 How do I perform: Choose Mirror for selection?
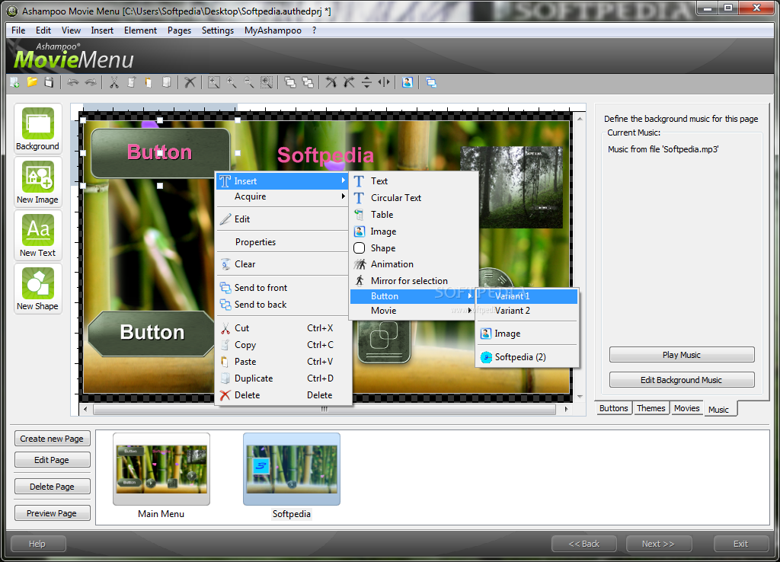click(414, 281)
